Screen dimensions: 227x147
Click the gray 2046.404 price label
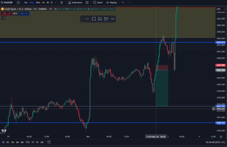pos(220,70)
